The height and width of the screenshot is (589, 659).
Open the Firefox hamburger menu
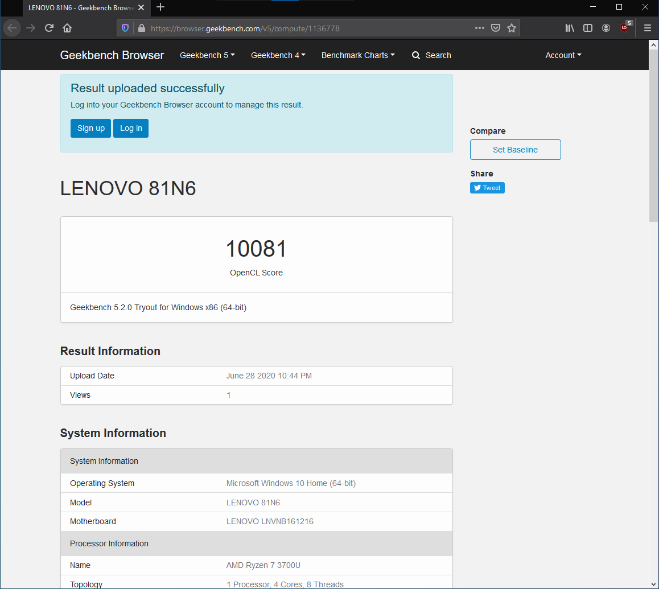point(647,28)
